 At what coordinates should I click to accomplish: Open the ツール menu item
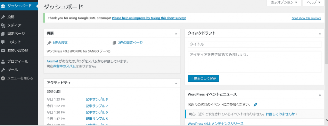19,70
